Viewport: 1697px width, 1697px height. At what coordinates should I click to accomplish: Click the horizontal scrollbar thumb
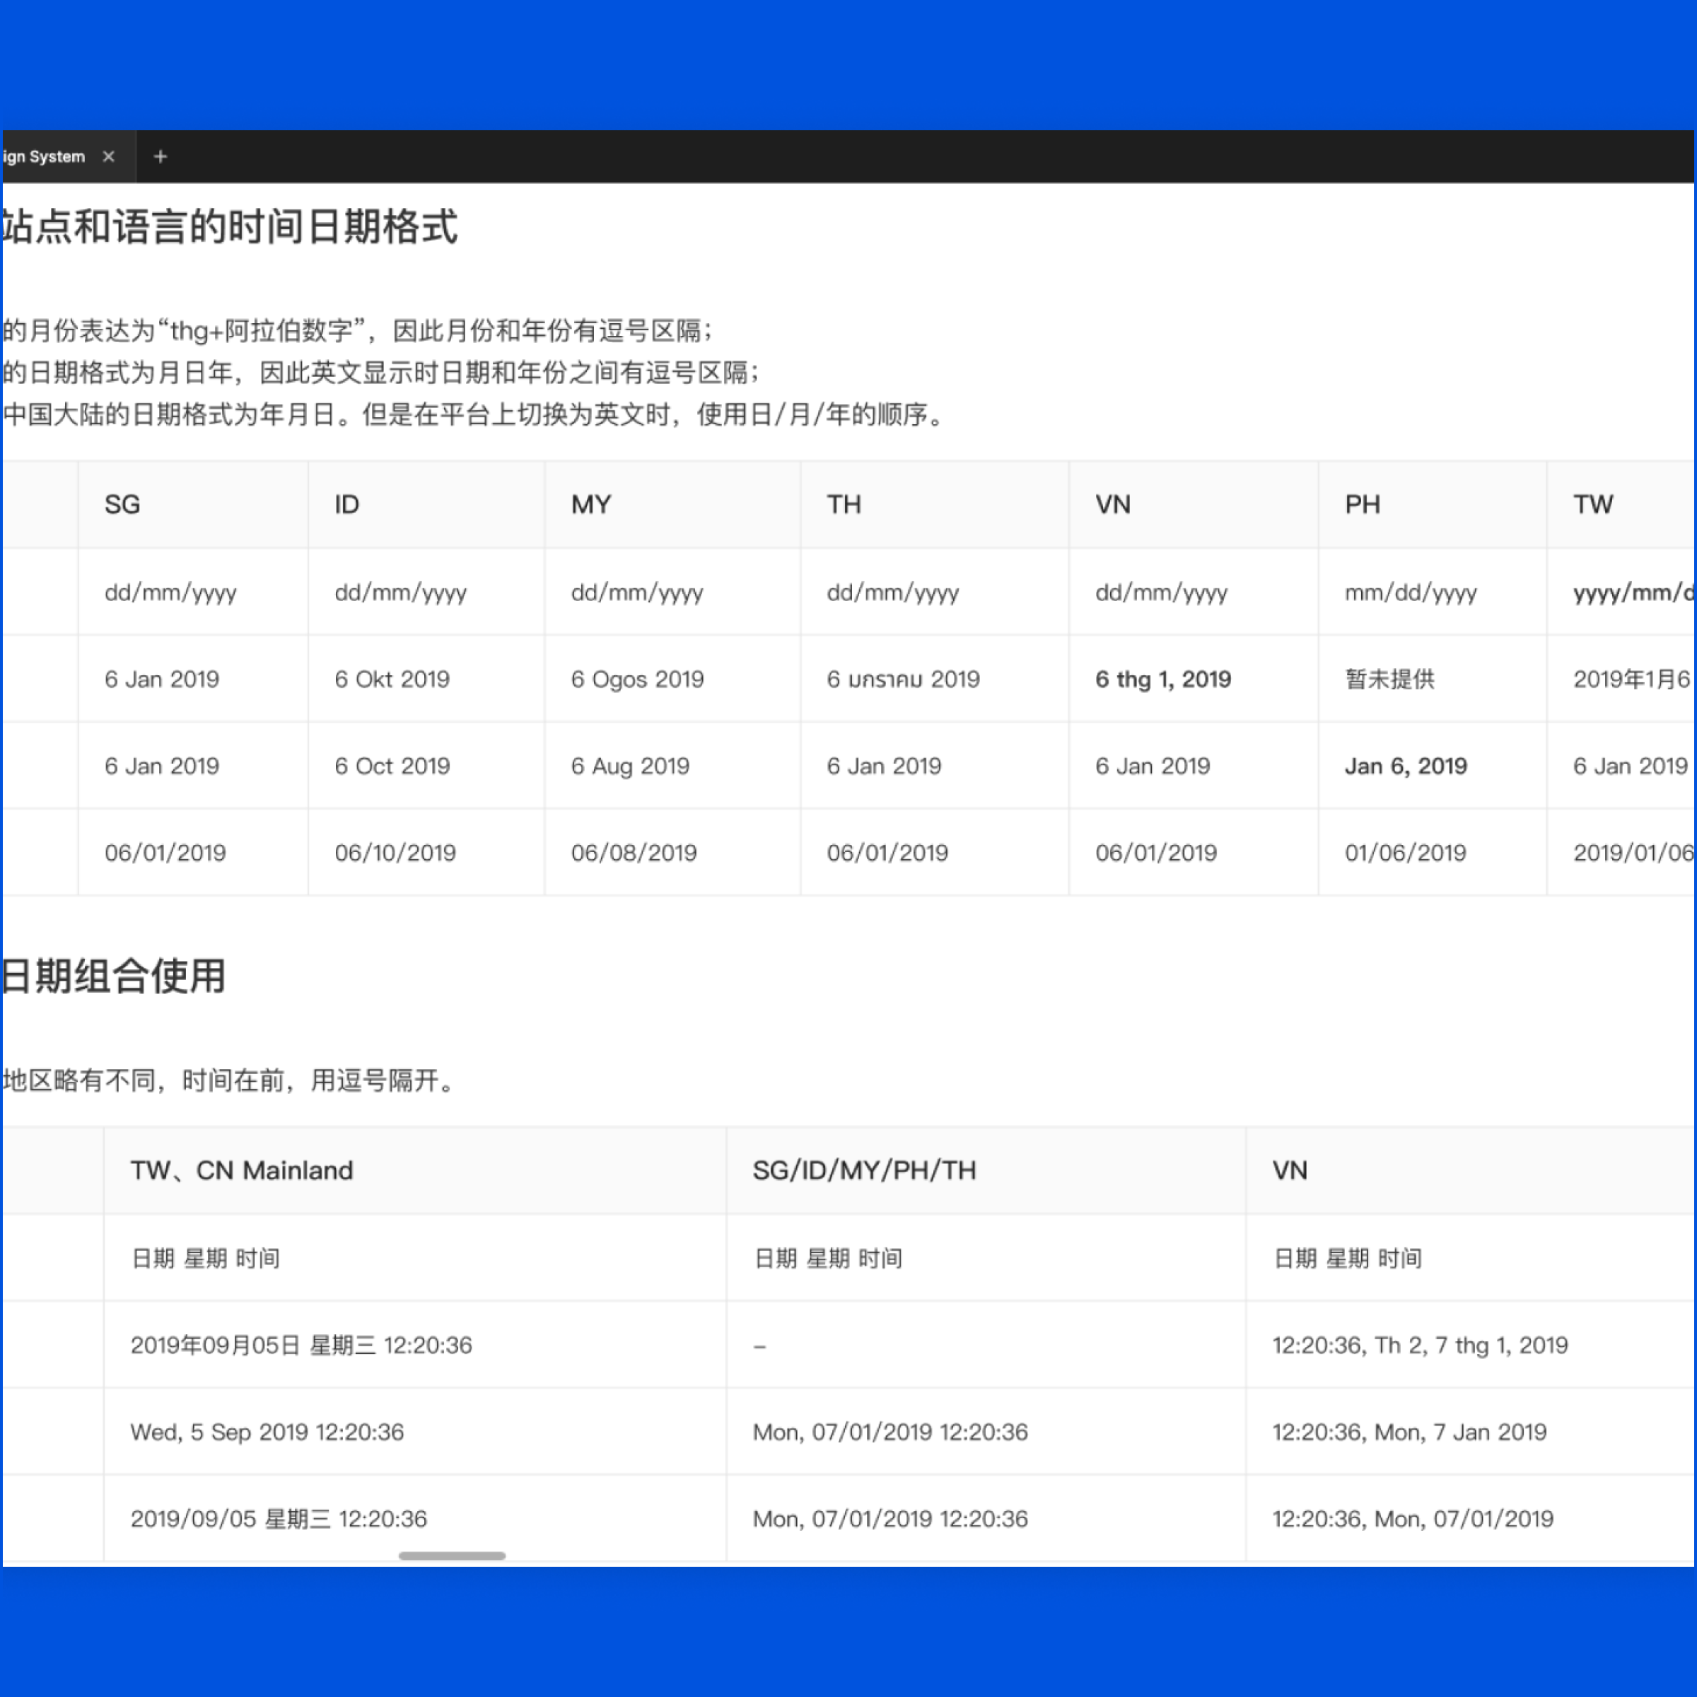coord(452,1556)
